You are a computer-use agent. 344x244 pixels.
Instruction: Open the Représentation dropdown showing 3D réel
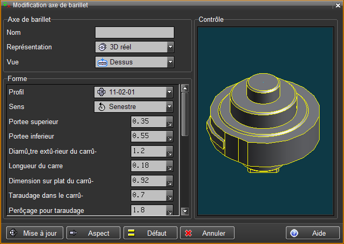tap(134, 47)
